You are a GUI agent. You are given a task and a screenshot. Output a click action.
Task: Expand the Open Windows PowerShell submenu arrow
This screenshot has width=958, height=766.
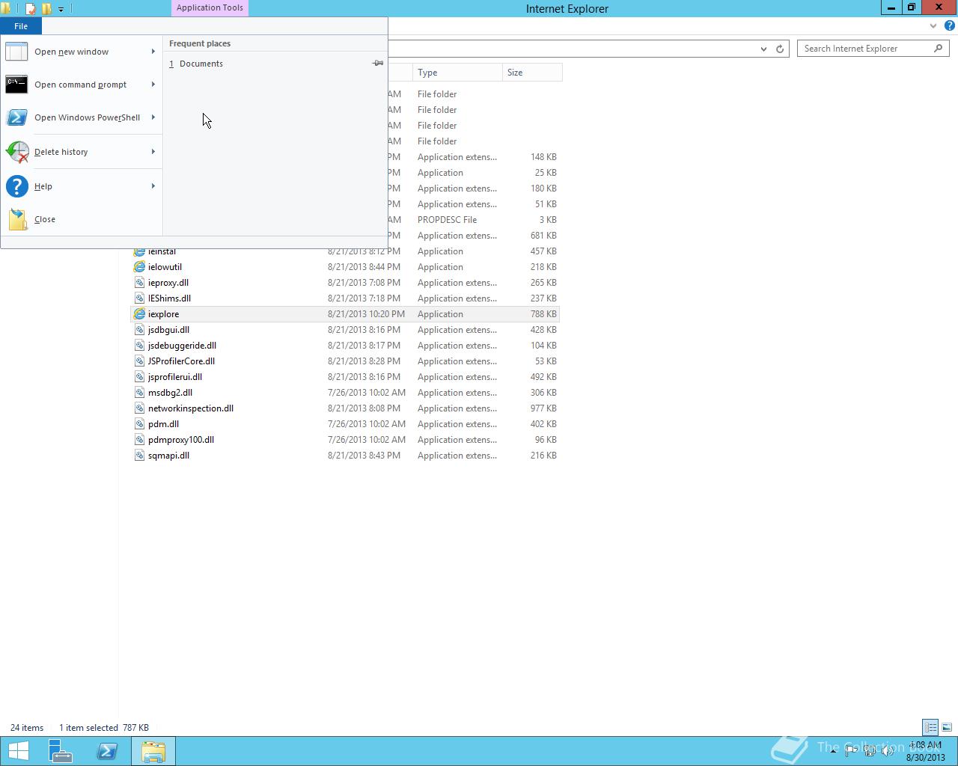click(x=153, y=117)
